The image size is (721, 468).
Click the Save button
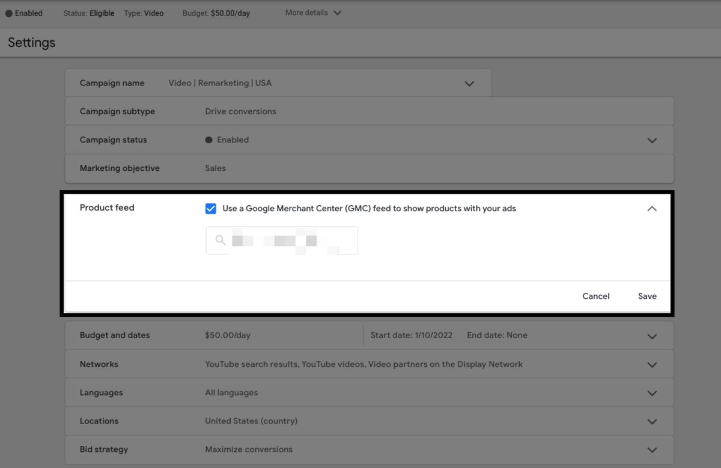(x=647, y=296)
